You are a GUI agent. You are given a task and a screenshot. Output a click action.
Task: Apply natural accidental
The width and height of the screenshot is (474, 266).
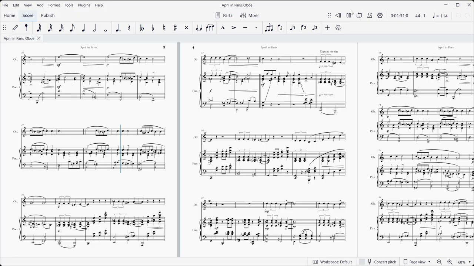164,28
